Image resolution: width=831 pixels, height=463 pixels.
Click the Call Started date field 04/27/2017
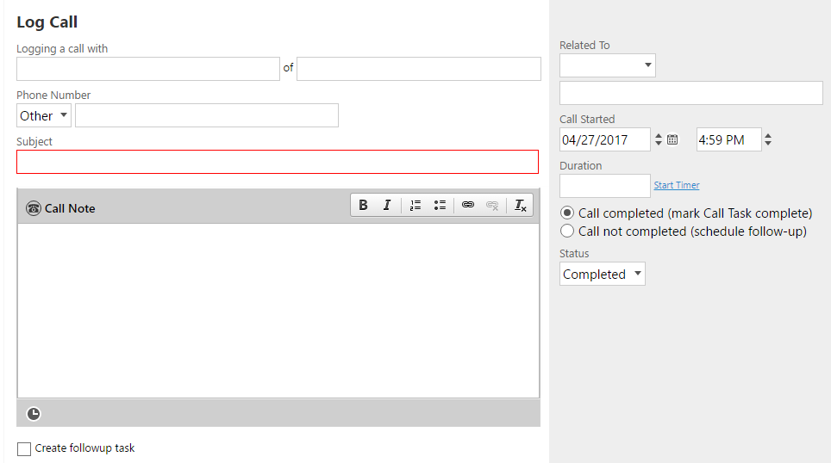[604, 139]
